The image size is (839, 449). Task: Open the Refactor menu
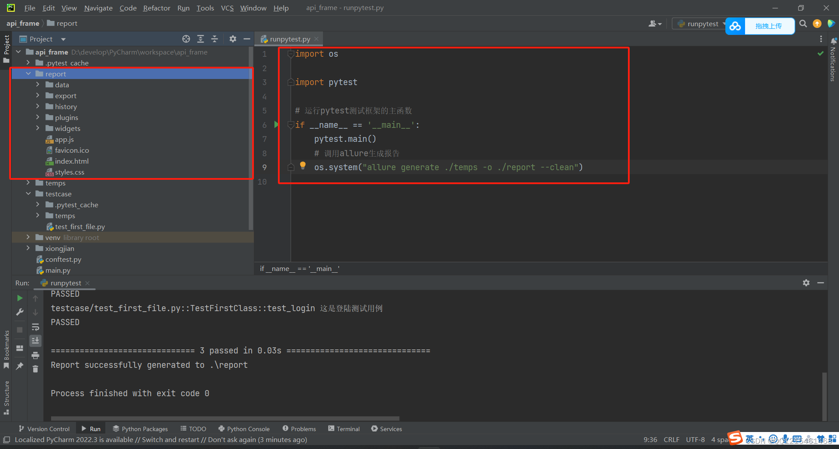[156, 8]
